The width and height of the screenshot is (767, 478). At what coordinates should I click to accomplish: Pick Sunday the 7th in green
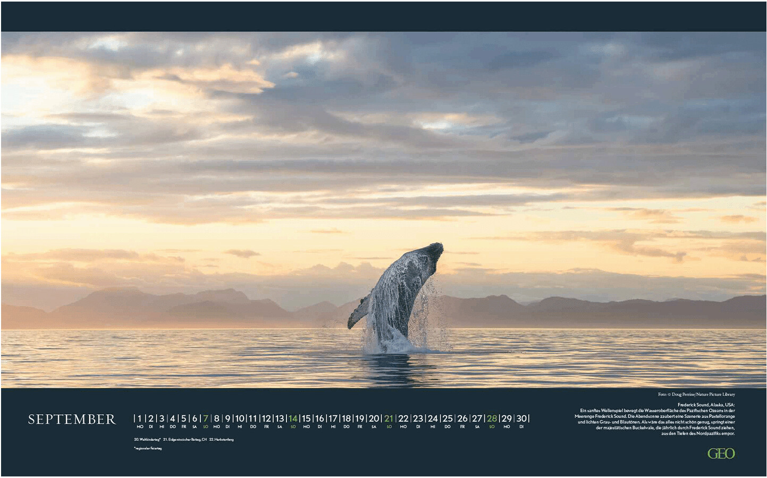(x=206, y=419)
